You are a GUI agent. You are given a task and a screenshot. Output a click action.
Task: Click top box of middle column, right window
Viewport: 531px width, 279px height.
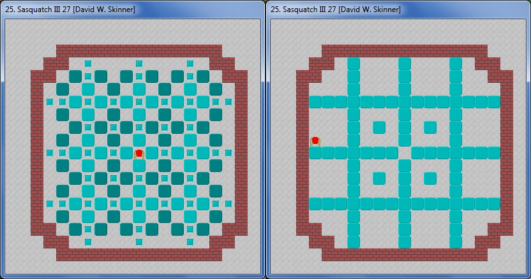405,64
